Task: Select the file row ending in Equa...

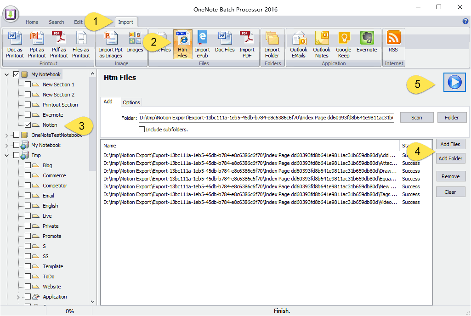Action: (266, 179)
